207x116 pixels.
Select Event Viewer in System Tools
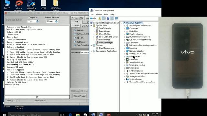[104, 31]
